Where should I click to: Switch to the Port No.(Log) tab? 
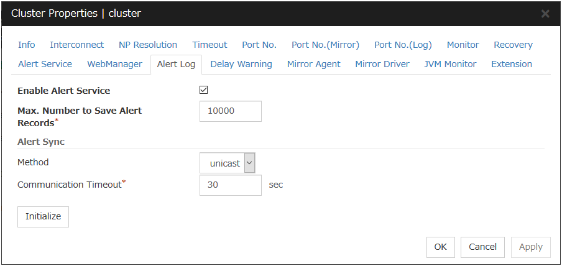pyautogui.click(x=403, y=45)
